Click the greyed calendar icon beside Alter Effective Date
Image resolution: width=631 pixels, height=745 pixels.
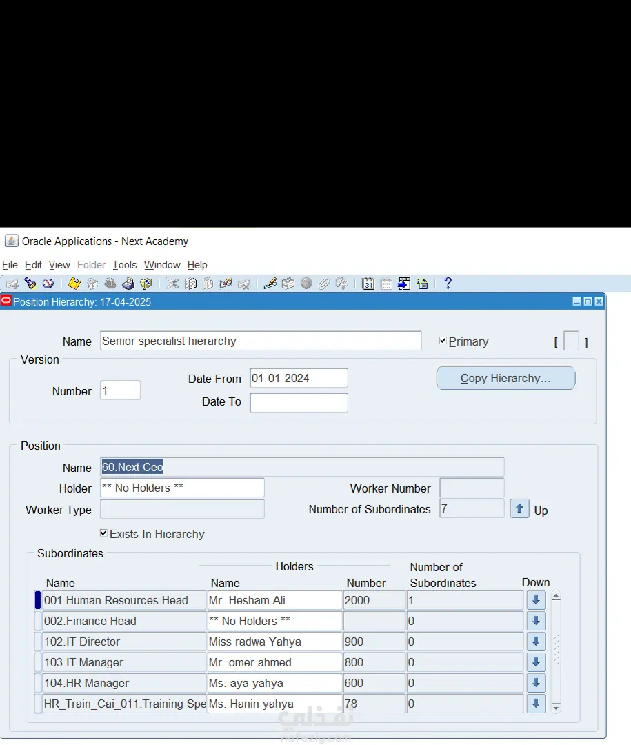pyautogui.click(x=386, y=284)
